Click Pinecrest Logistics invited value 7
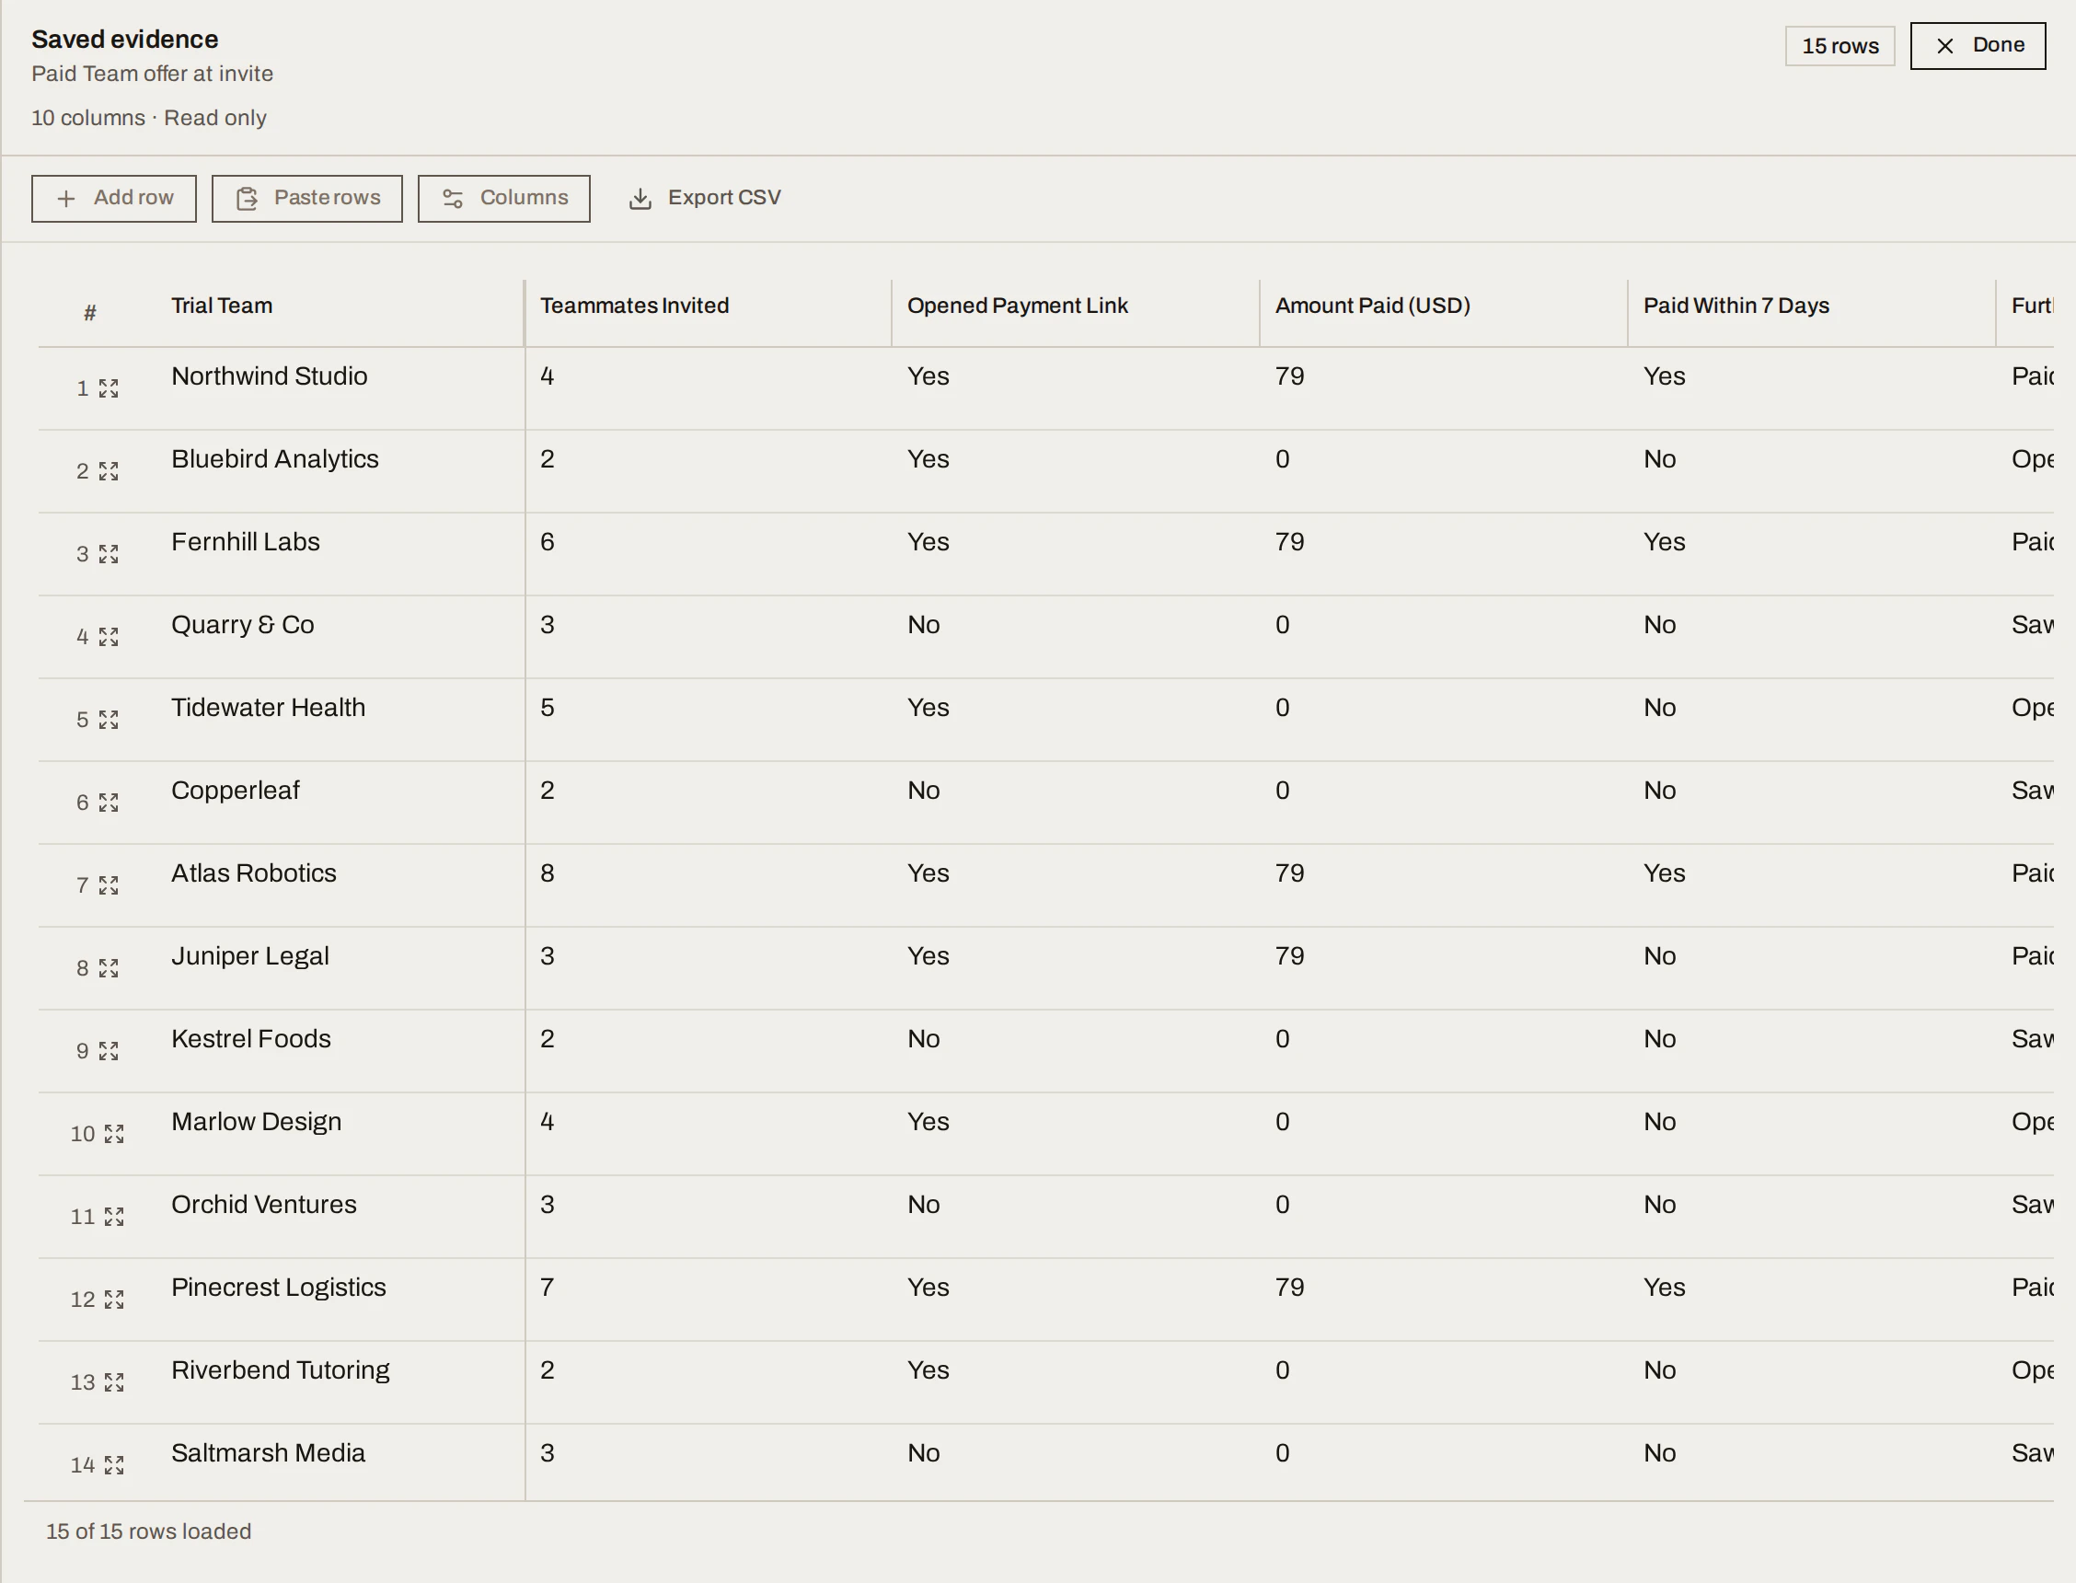 (548, 1288)
